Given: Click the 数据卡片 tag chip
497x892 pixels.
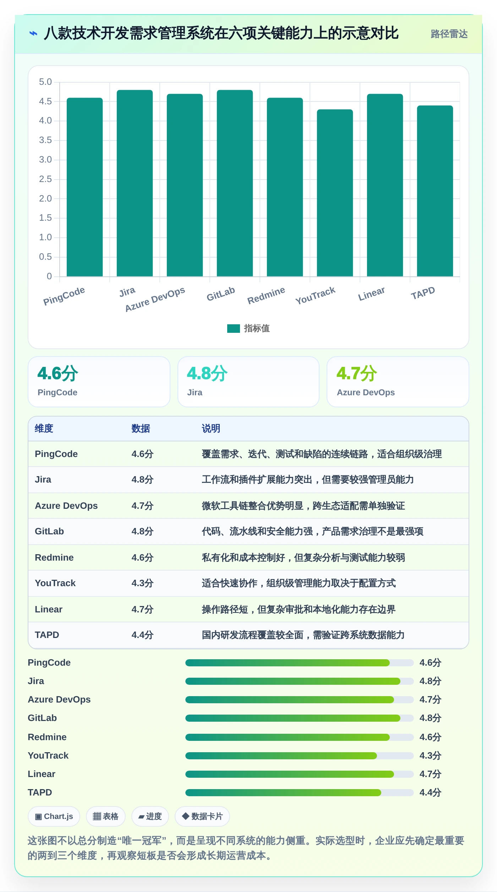Looking at the screenshot, I should [202, 816].
